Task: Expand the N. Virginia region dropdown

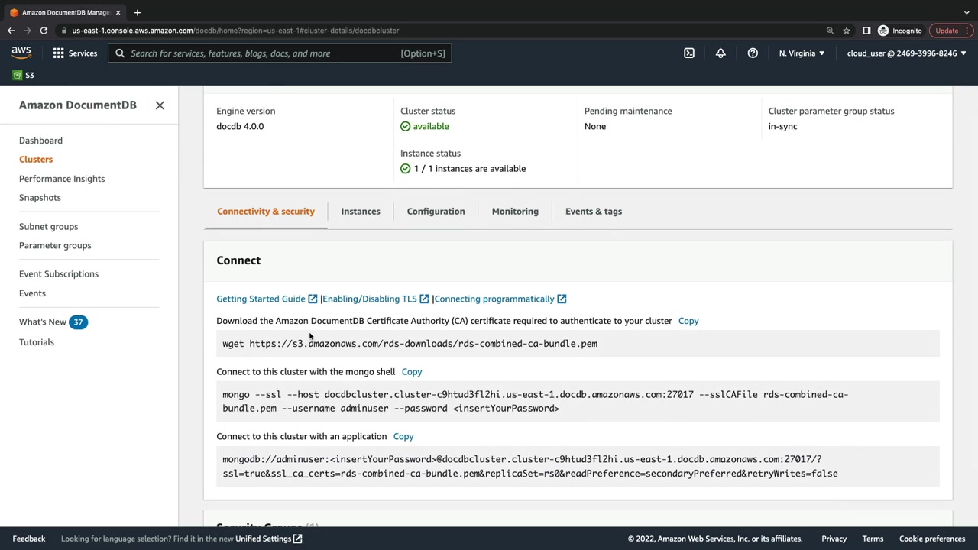Action: pyautogui.click(x=802, y=53)
